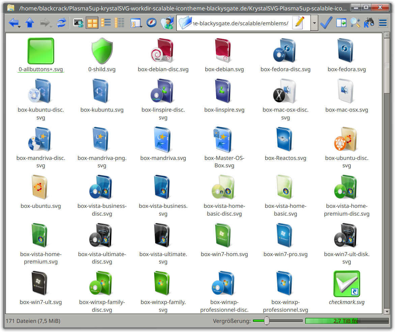Select box-Reactos.svg file
The height and width of the screenshot is (332, 395).
285,144
